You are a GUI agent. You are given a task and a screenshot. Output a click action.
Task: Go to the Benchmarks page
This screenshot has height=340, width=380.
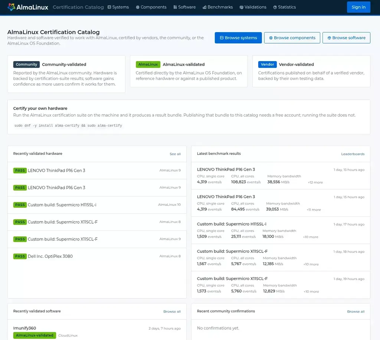(x=218, y=7)
